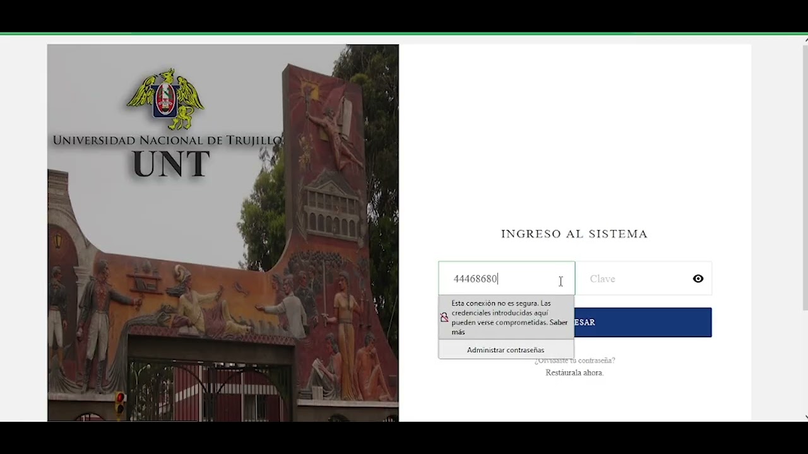Toggle password visibility eye icon
The height and width of the screenshot is (454, 808).
pos(698,279)
